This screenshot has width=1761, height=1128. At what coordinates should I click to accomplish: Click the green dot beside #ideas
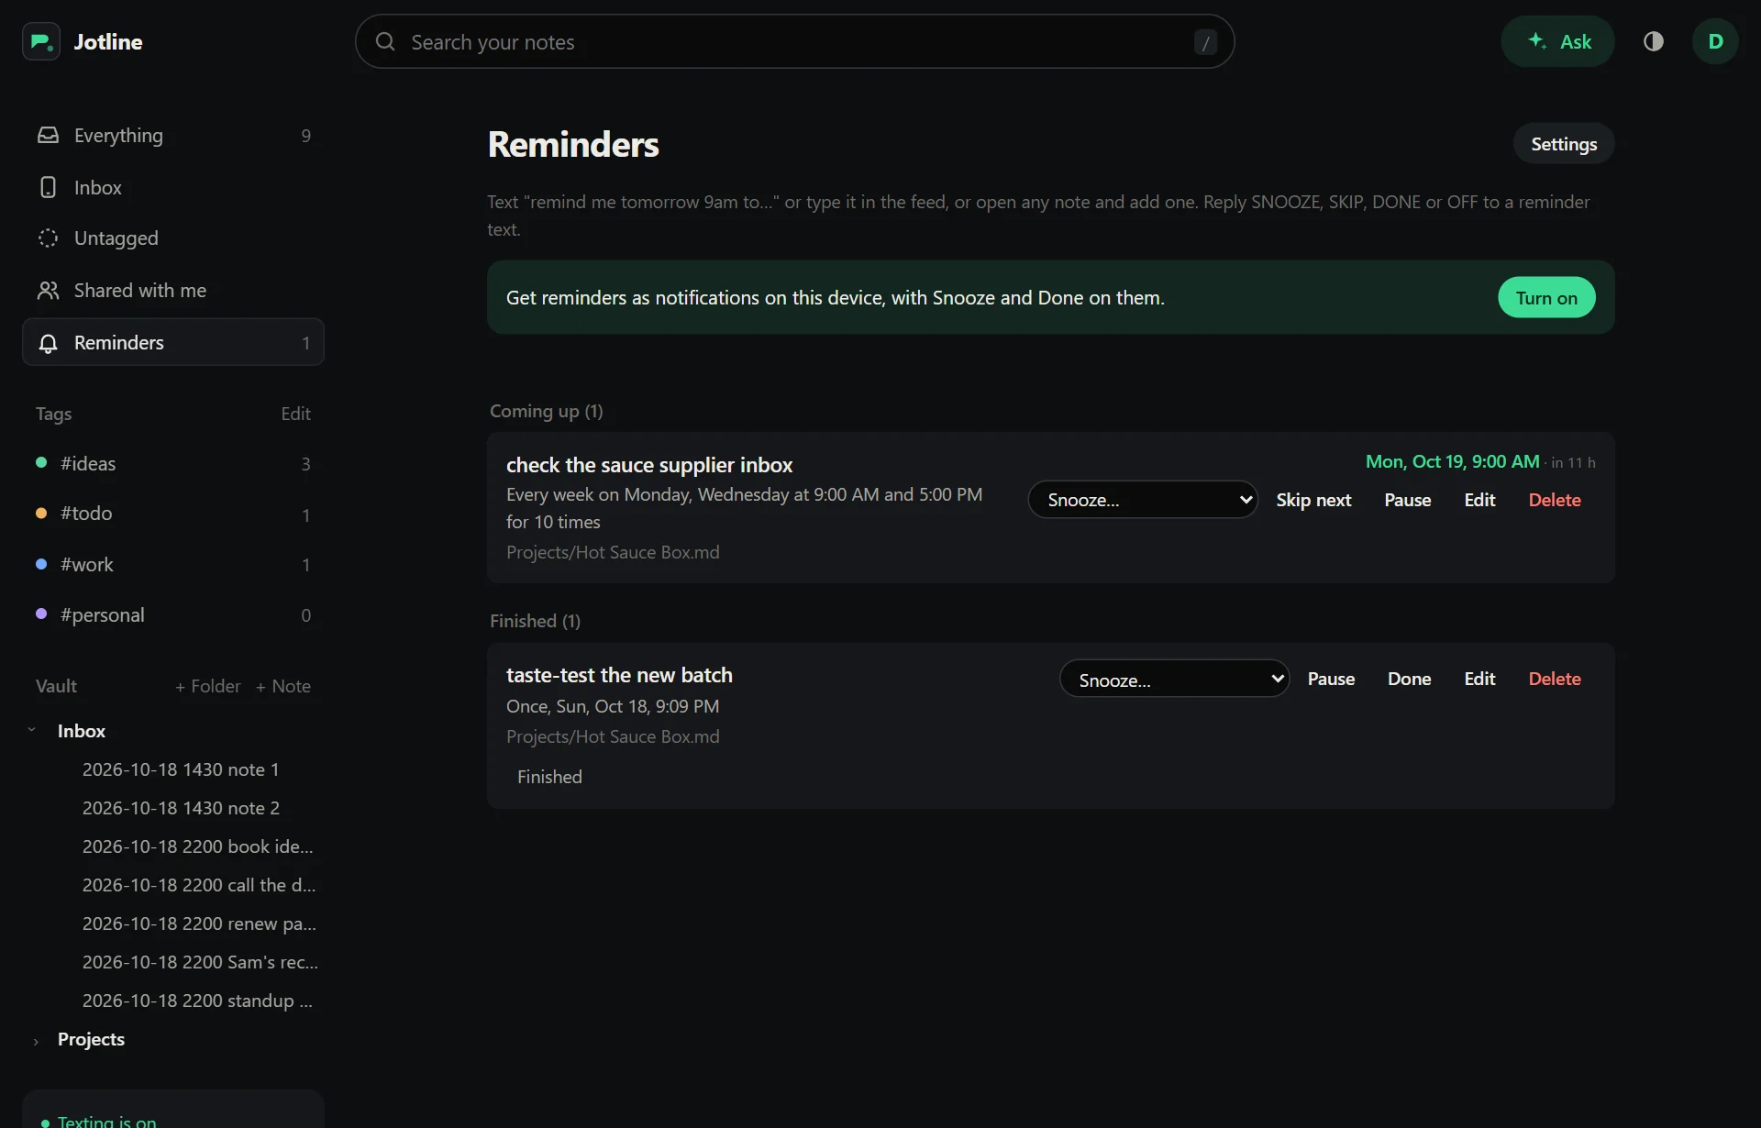coord(41,462)
